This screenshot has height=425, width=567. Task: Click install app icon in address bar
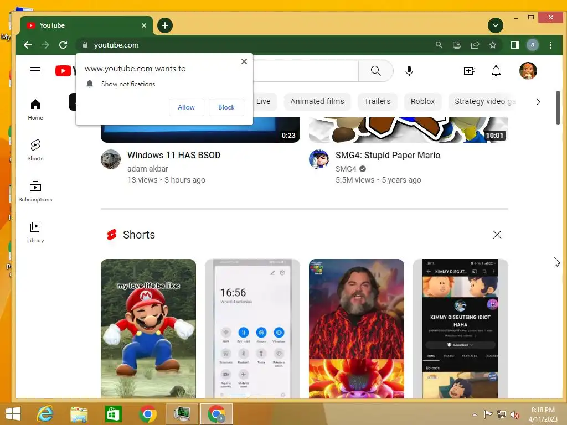pyautogui.click(x=457, y=45)
